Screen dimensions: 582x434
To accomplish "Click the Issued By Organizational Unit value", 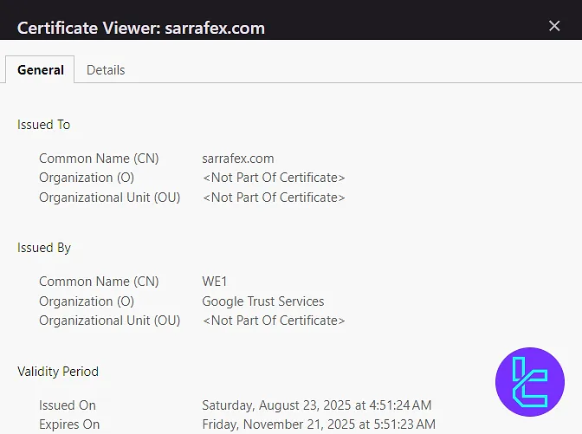I will pyautogui.click(x=274, y=321).
